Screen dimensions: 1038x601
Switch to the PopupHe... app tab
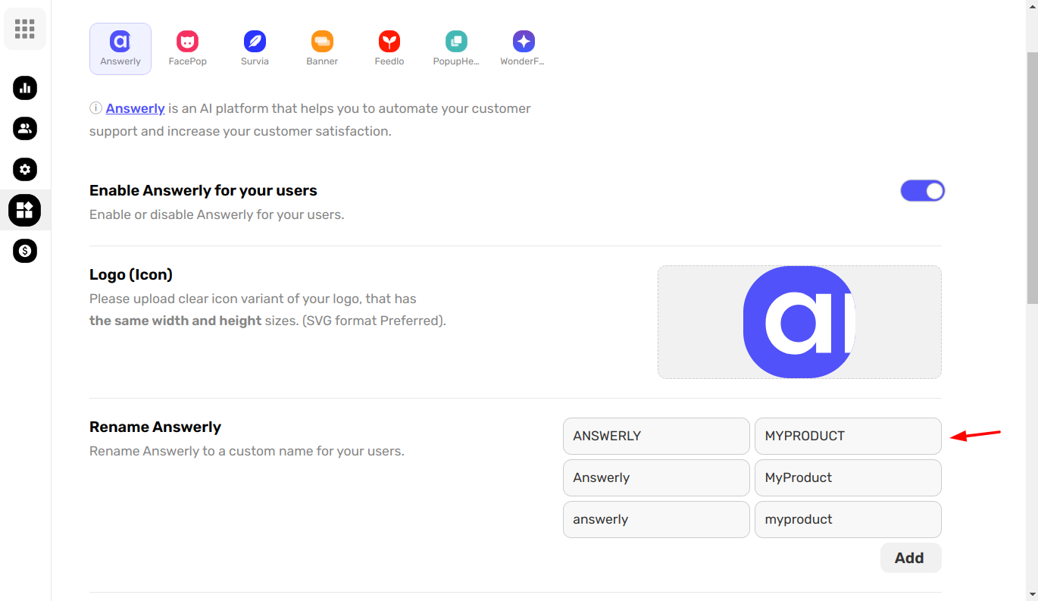coord(456,49)
